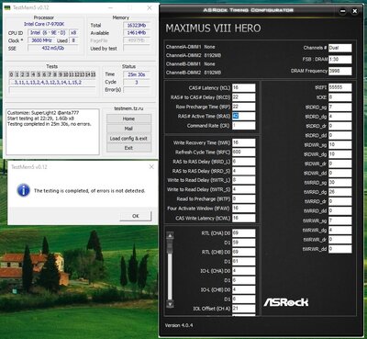Click the blue information icon in dialog
The height and width of the screenshot is (339, 367).
[24, 190]
